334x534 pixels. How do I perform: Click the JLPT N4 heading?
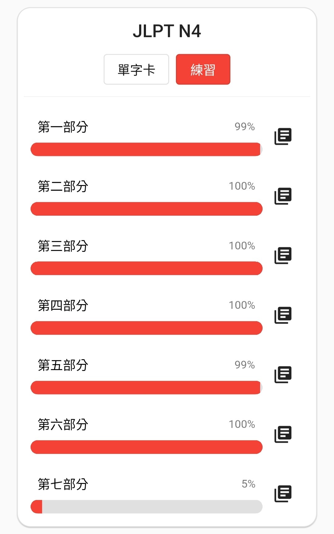pyautogui.click(x=167, y=31)
